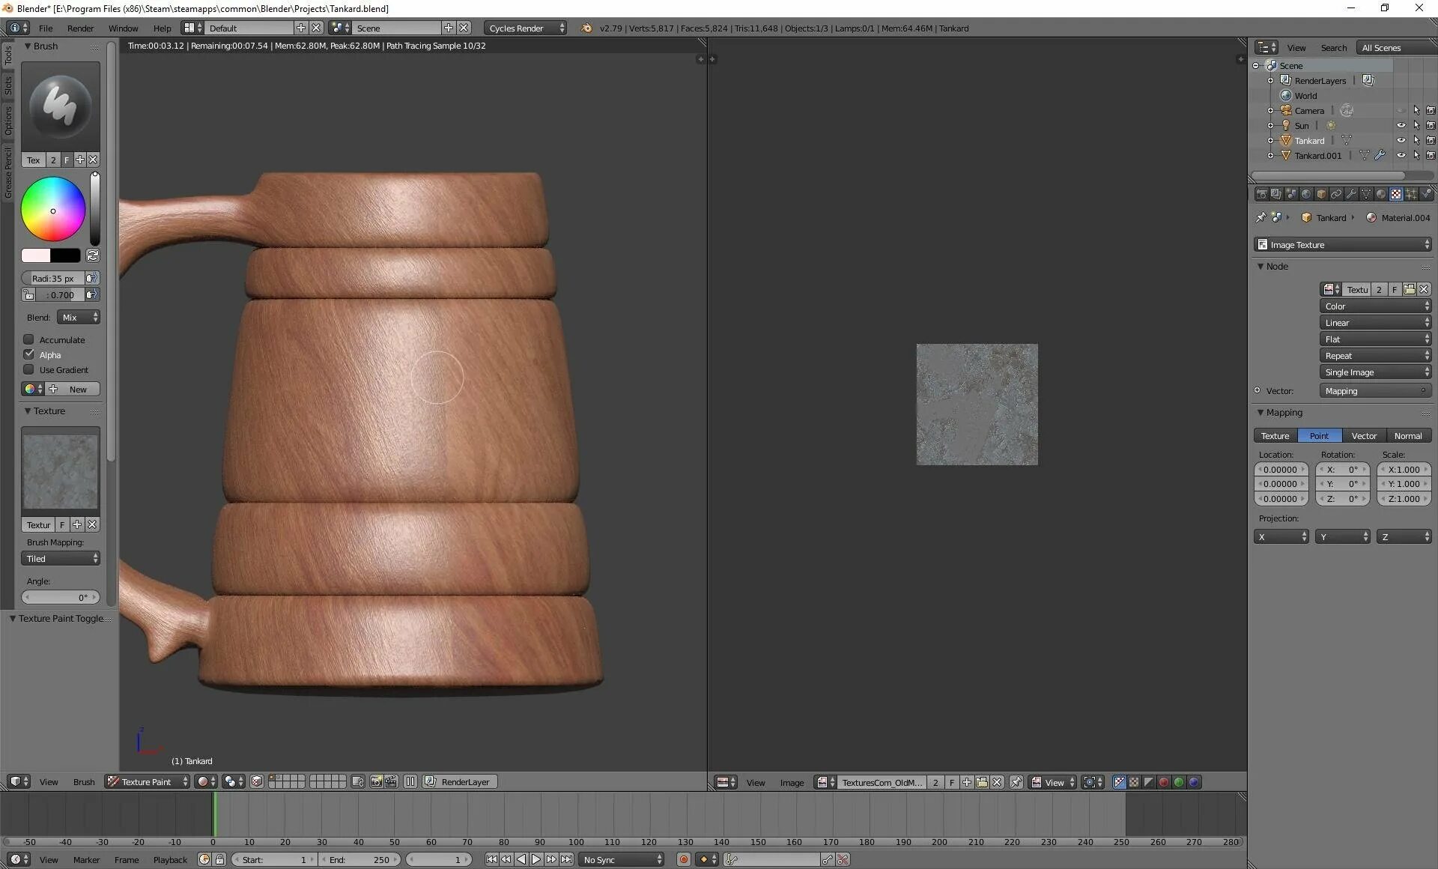The height and width of the screenshot is (869, 1438).
Task: Toggle pin image in UV editor
Action: click(x=1016, y=782)
